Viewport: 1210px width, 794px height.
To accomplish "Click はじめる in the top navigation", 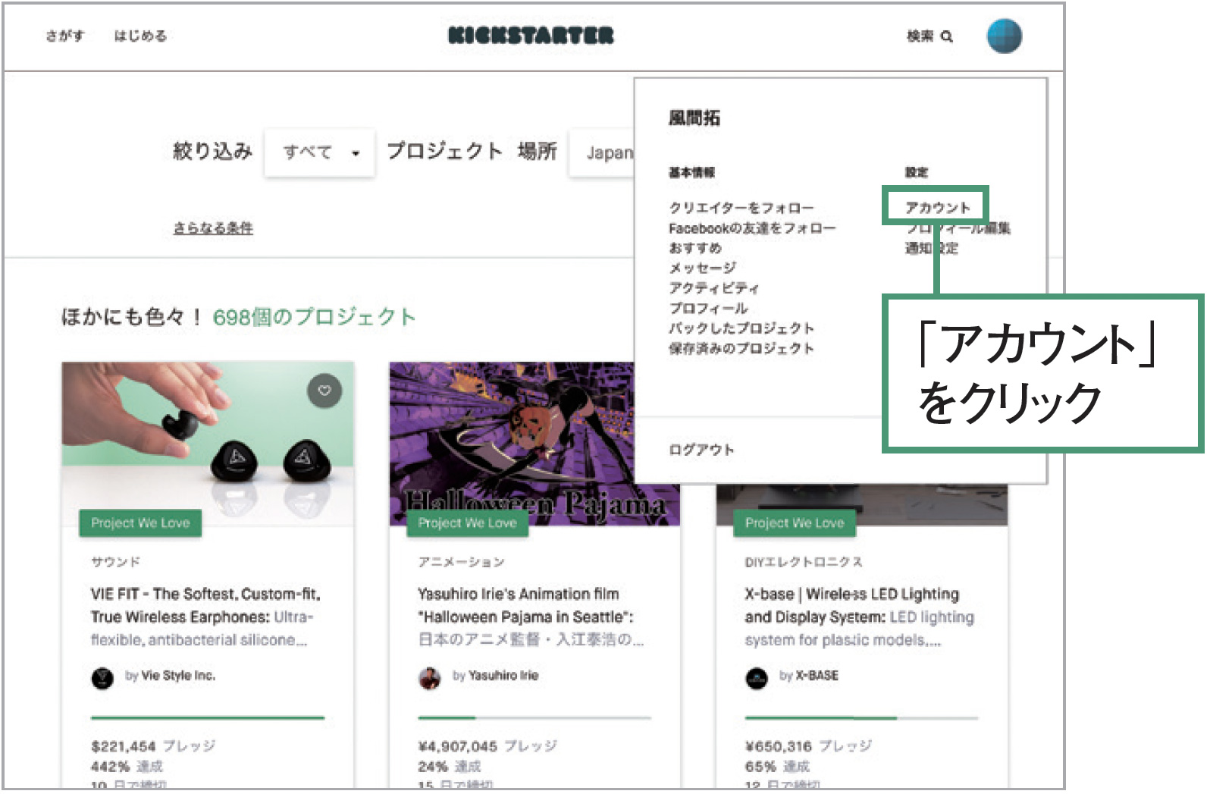I will [x=140, y=36].
